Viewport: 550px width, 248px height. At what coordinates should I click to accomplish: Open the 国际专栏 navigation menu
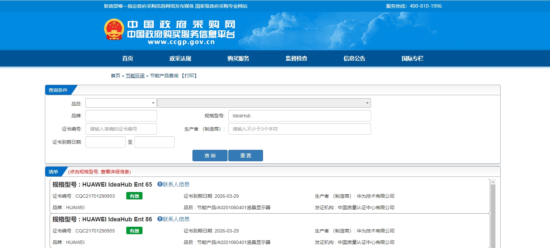pos(413,58)
